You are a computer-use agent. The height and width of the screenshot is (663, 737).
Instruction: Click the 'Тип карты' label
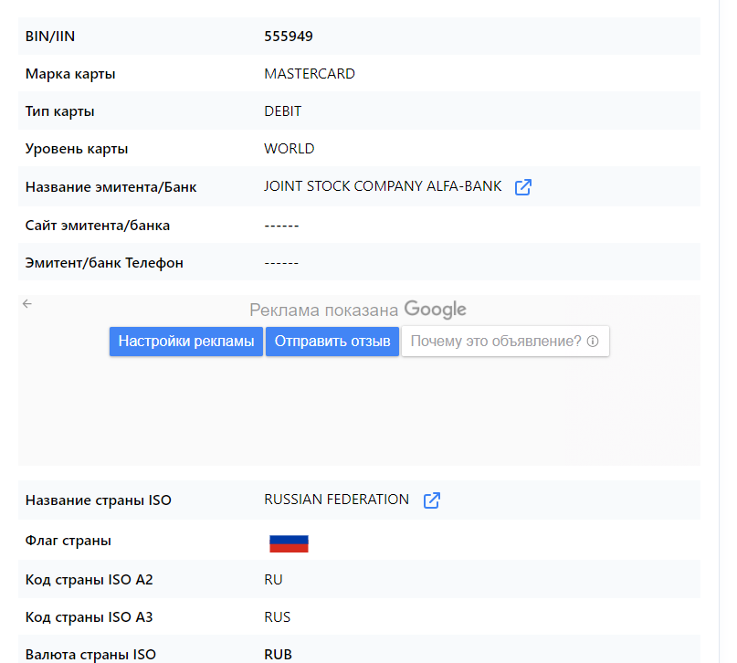(59, 111)
